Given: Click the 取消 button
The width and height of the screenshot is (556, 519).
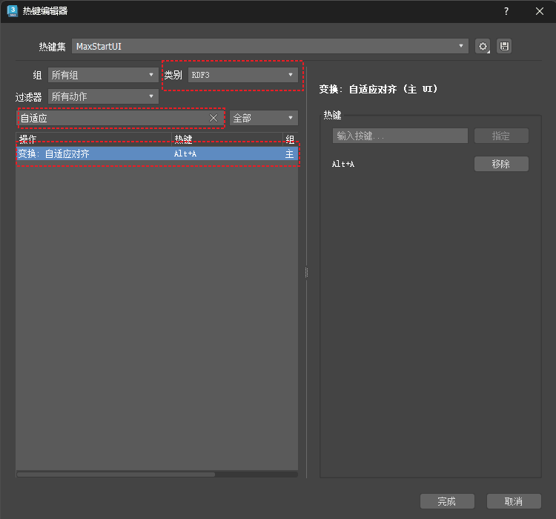Looking at the screenshot, I should 513,501.
